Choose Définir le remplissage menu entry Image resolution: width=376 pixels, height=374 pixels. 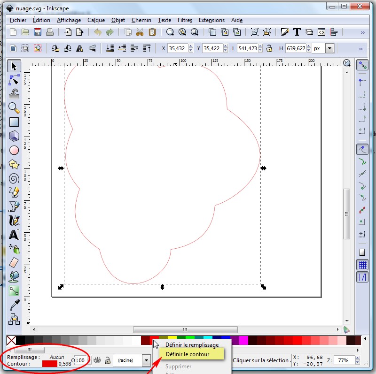(x=192, y=345)
